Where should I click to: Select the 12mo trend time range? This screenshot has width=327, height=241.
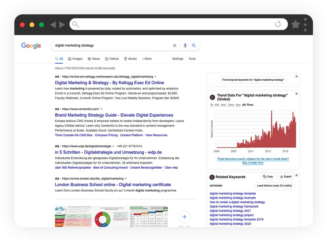230,105
